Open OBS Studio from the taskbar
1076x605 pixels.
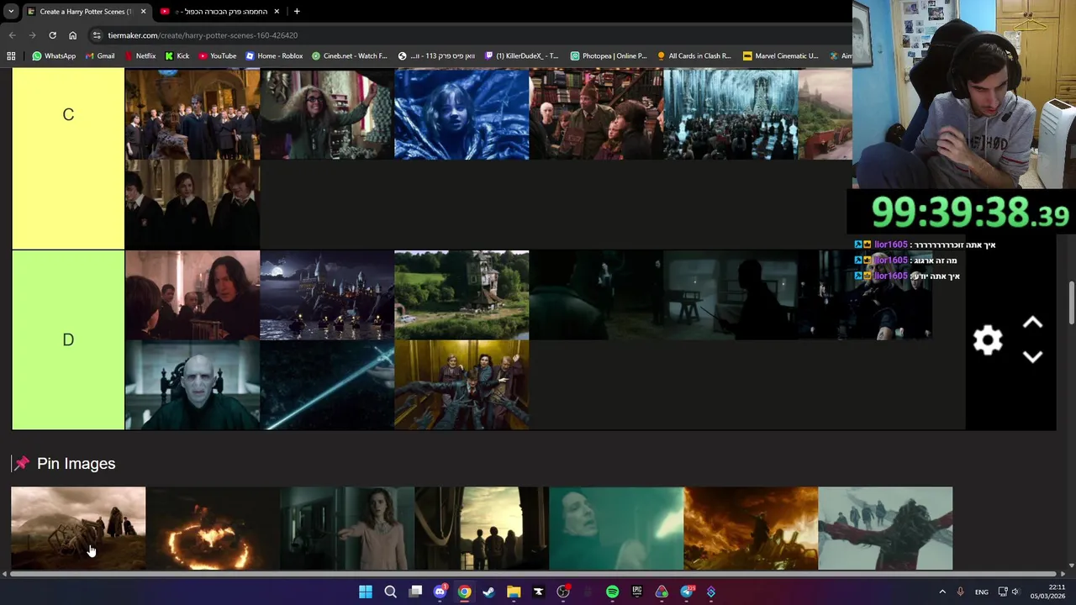563,592
